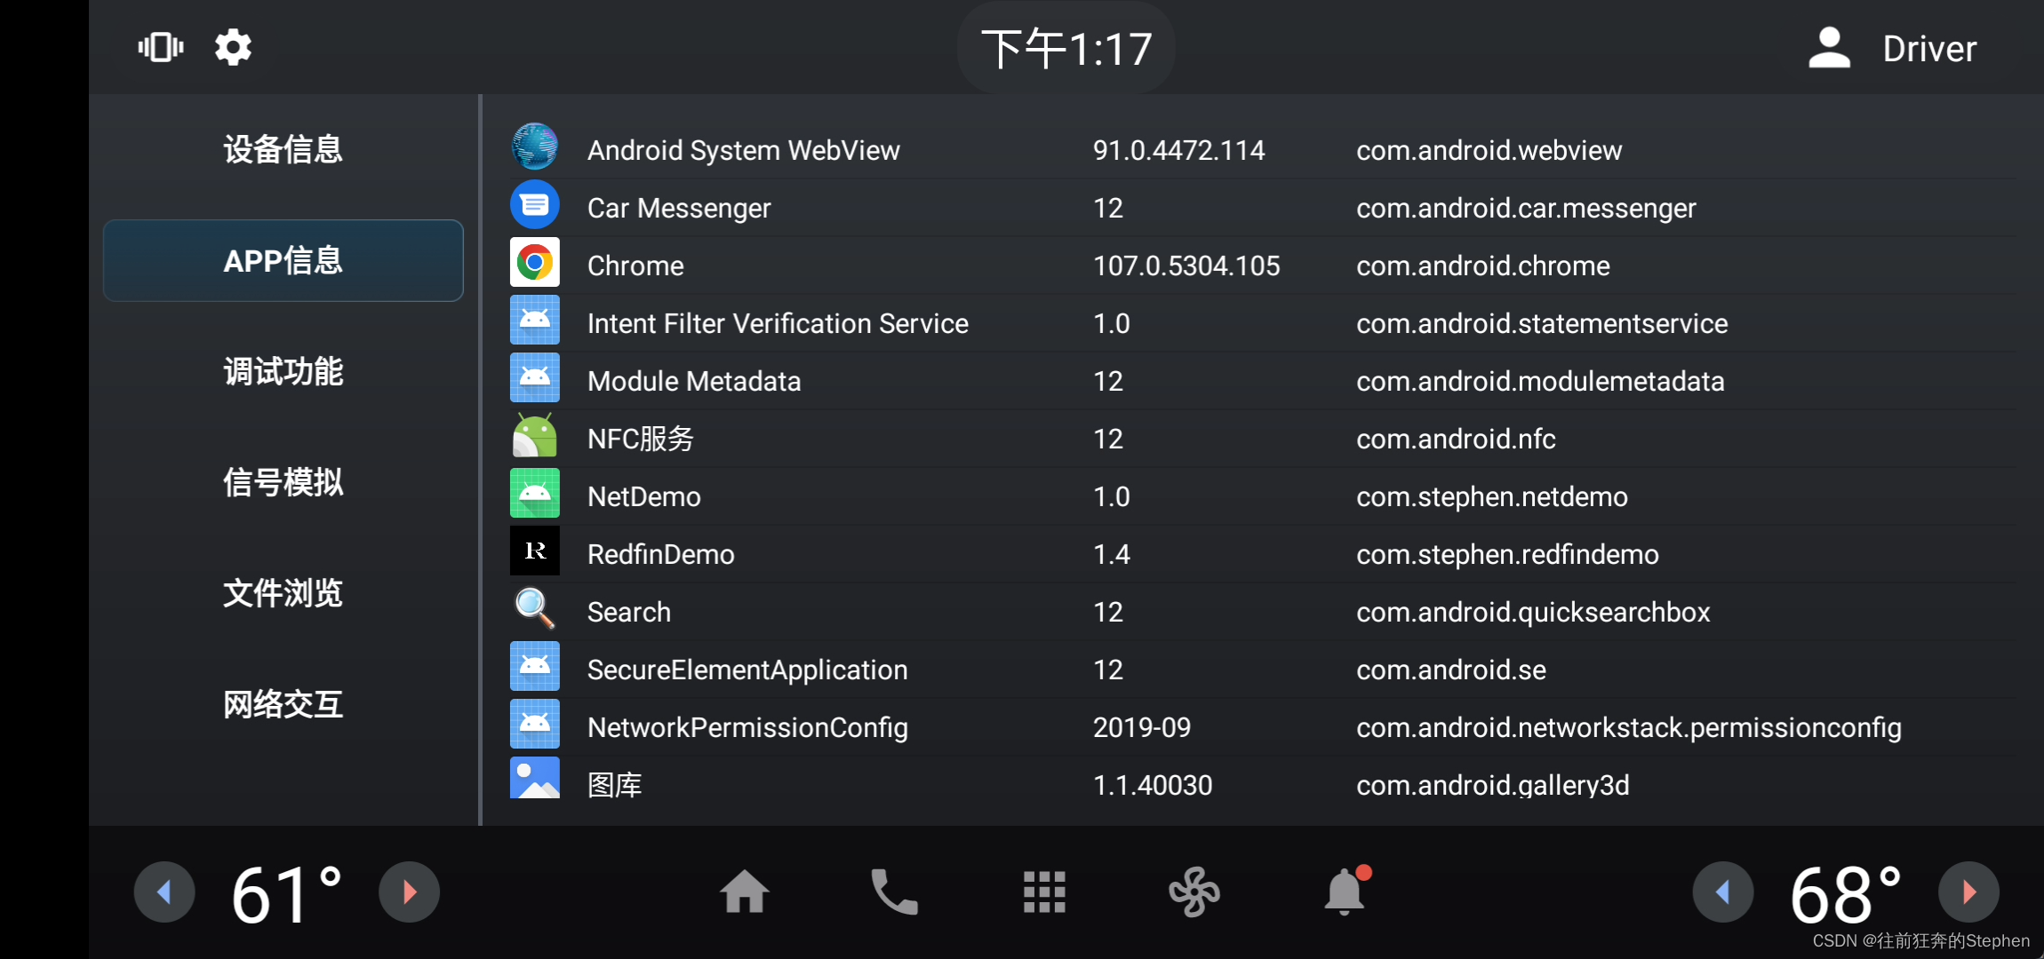The width and height of the screenshot is (2044, 959).
Task: Open the settings gear icon
Action: point(233,47)
